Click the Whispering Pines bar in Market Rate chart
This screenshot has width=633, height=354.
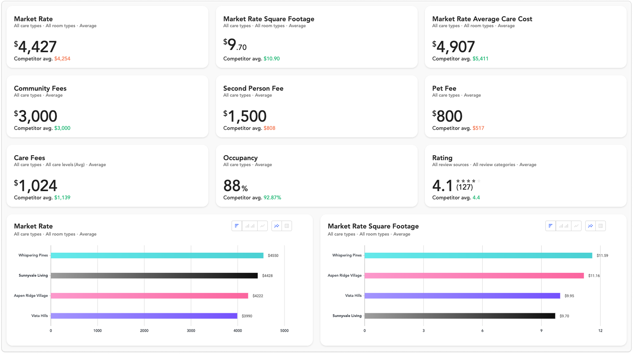(157, 255)
